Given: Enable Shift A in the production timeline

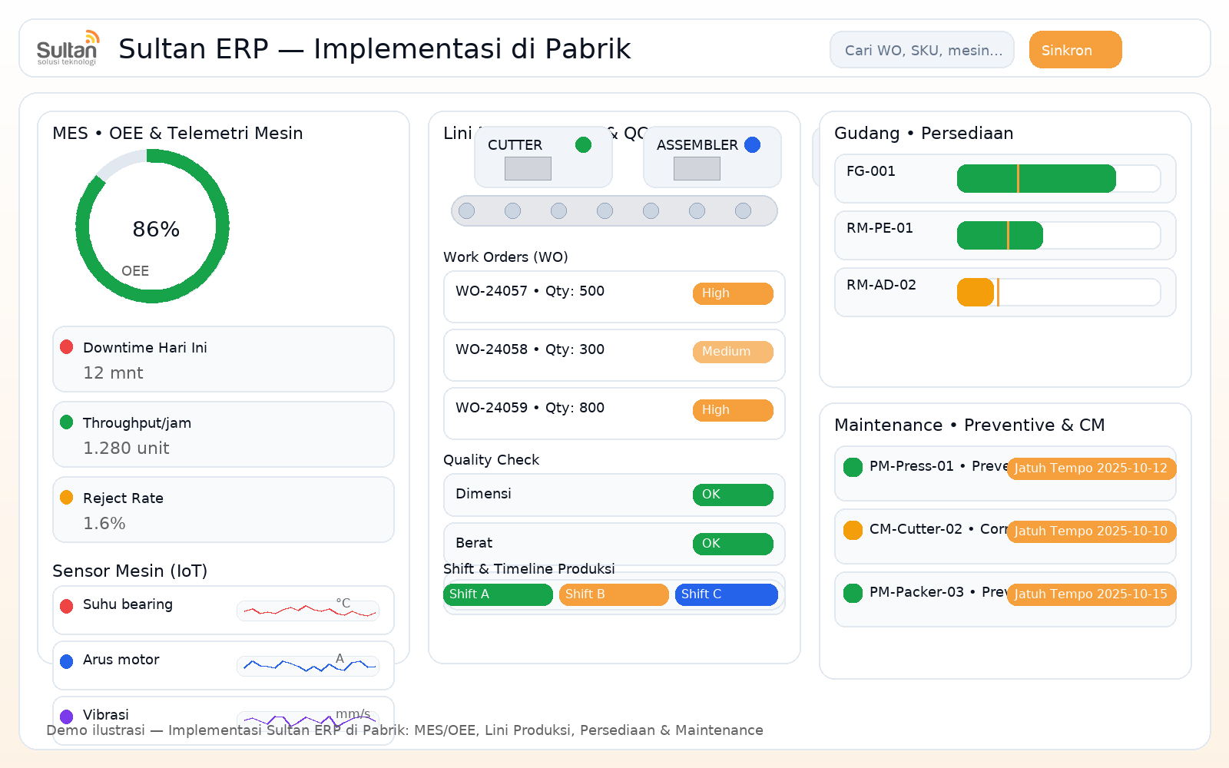Looking at the screenshot, I should (x=498, y=594).
